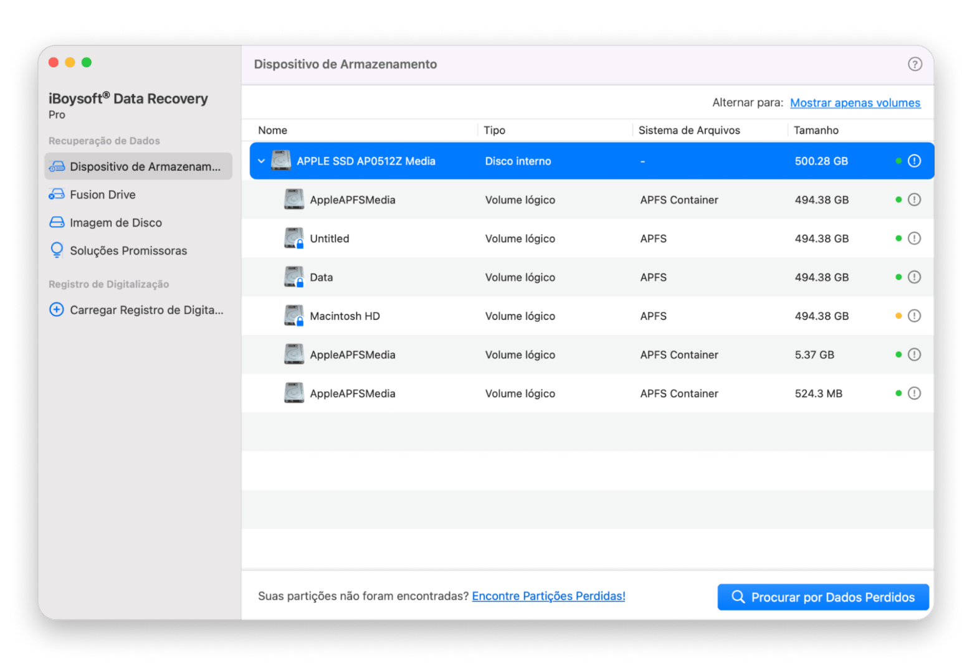Image resolution: width=972 pixels, height=670 pixels.
Task: Open info icon for the Macintosh HD volume
Action: click(914, 316)
